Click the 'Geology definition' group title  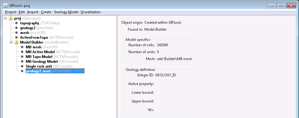(140, 70)
